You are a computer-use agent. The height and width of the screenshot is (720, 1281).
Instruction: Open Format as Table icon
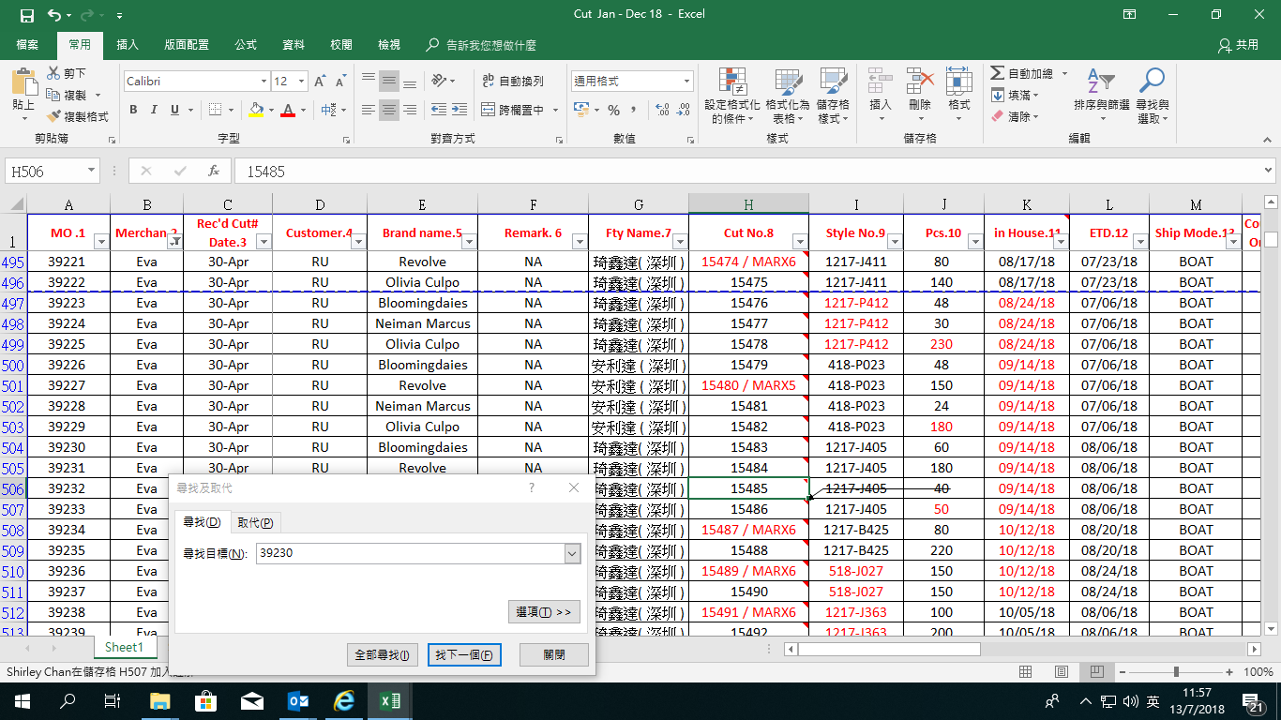[788, 82]
